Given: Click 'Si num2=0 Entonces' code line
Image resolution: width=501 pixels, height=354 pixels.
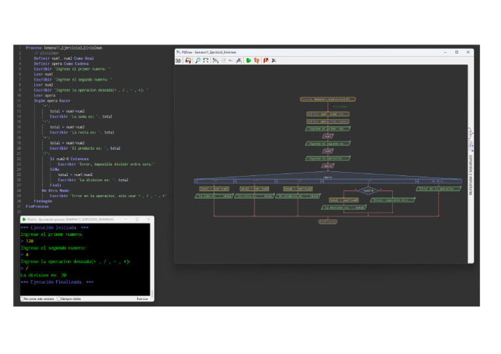Looking at the screenshot, I should (69, 158).
